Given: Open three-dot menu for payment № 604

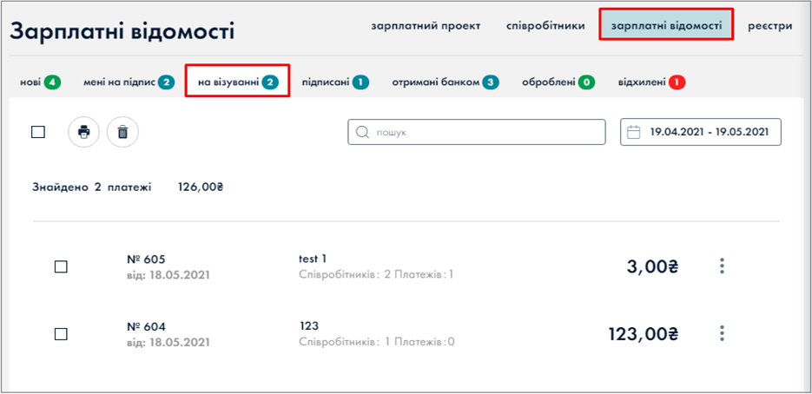Looking at the screenshot, I should tap(722, 333).
